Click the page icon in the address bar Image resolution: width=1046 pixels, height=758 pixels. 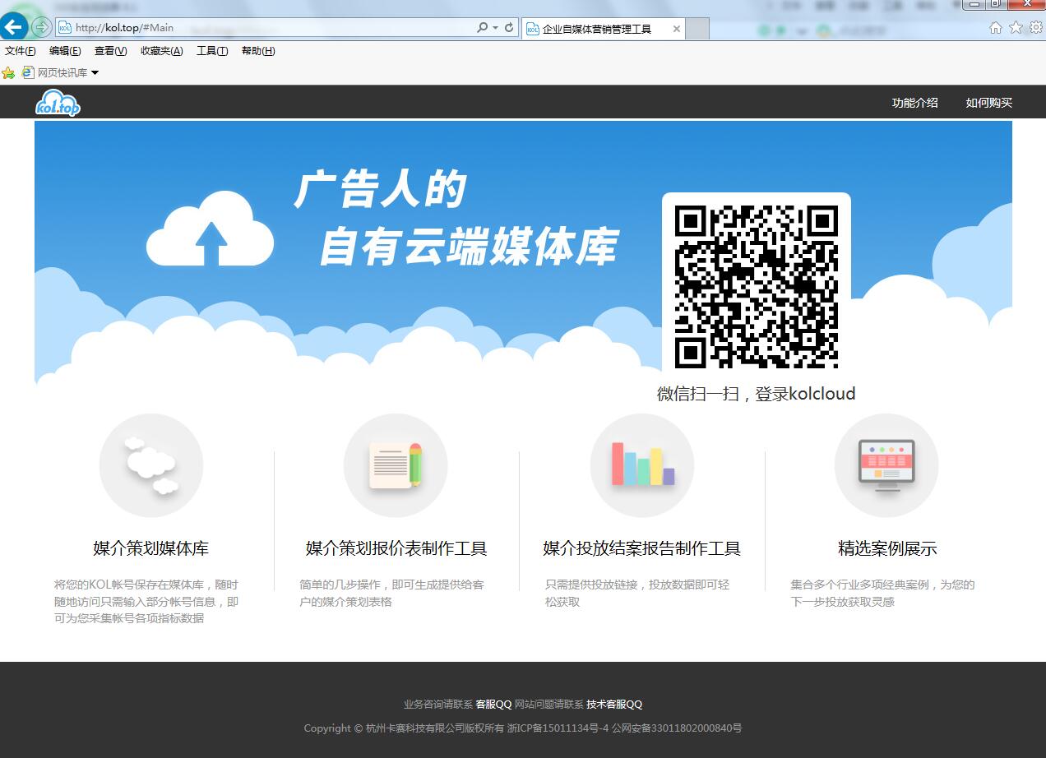pos(65,28)
